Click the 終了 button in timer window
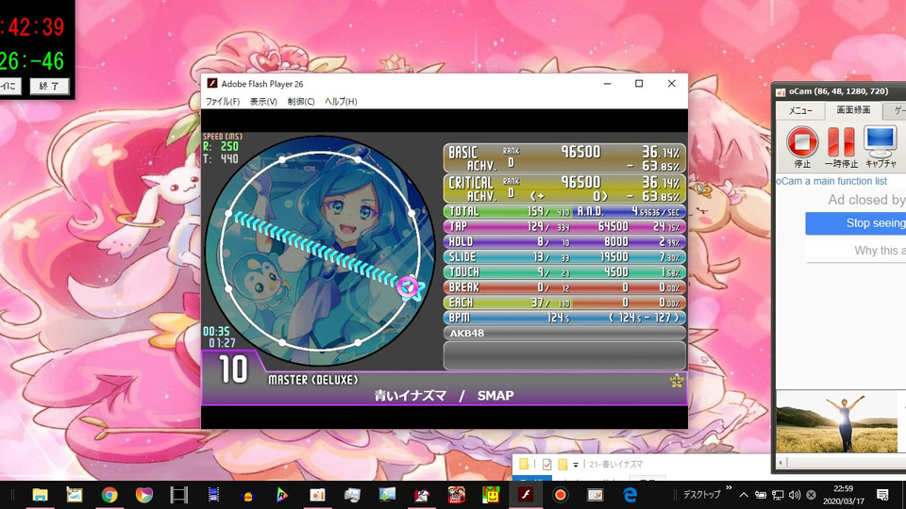906x509 pixels. click(x=49, y=86)
